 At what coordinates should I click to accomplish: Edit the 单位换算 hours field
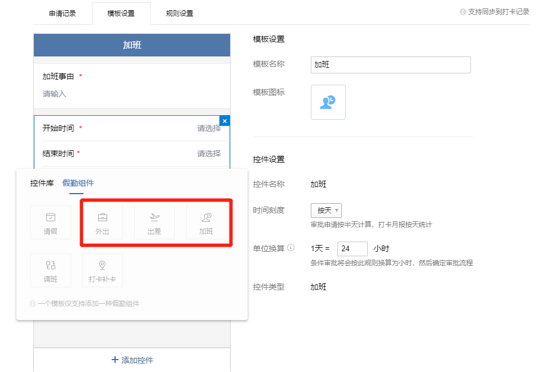click(352, 249)
